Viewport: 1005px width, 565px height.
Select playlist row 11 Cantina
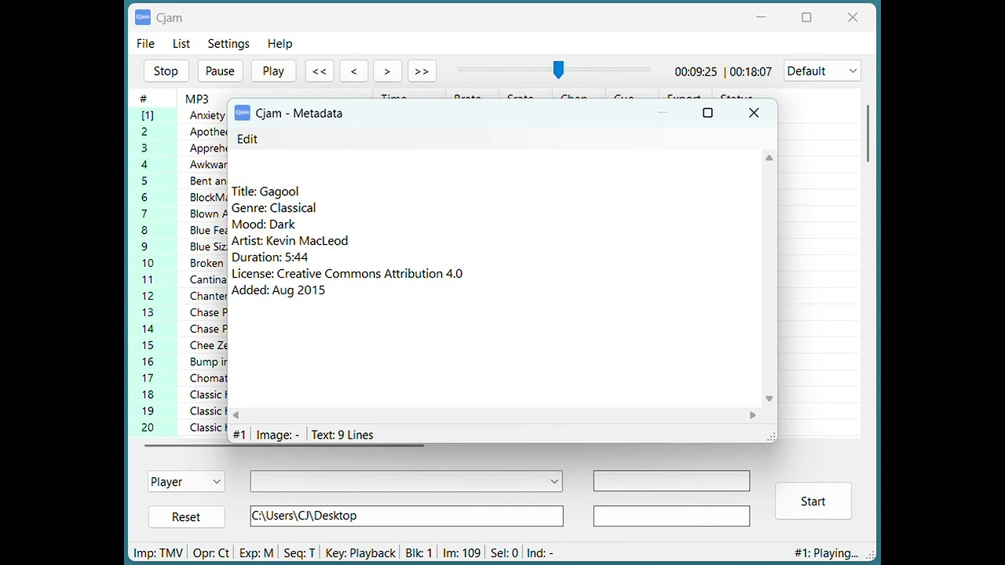point(180,280)
